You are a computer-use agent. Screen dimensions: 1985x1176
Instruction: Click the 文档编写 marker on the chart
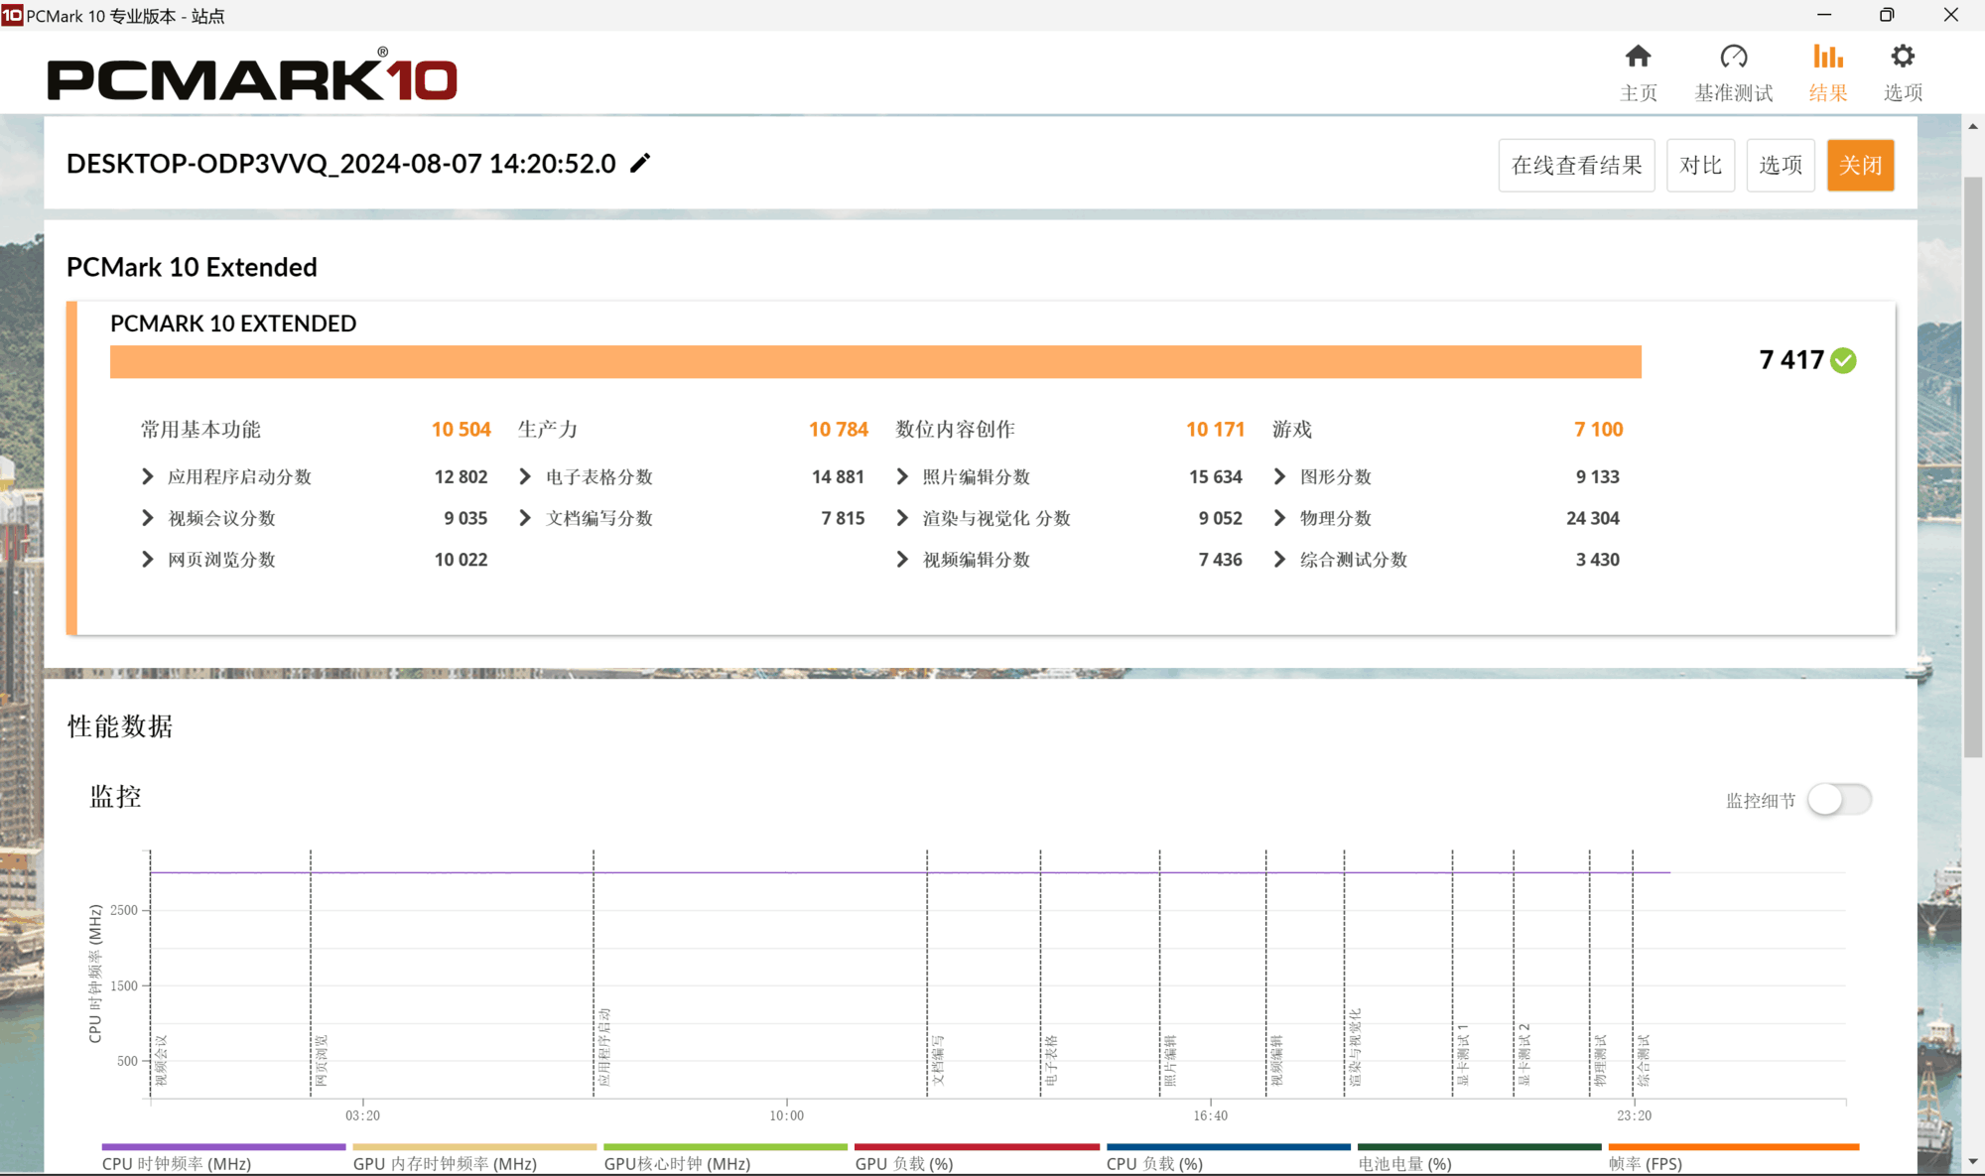(x=938, y=1060)
